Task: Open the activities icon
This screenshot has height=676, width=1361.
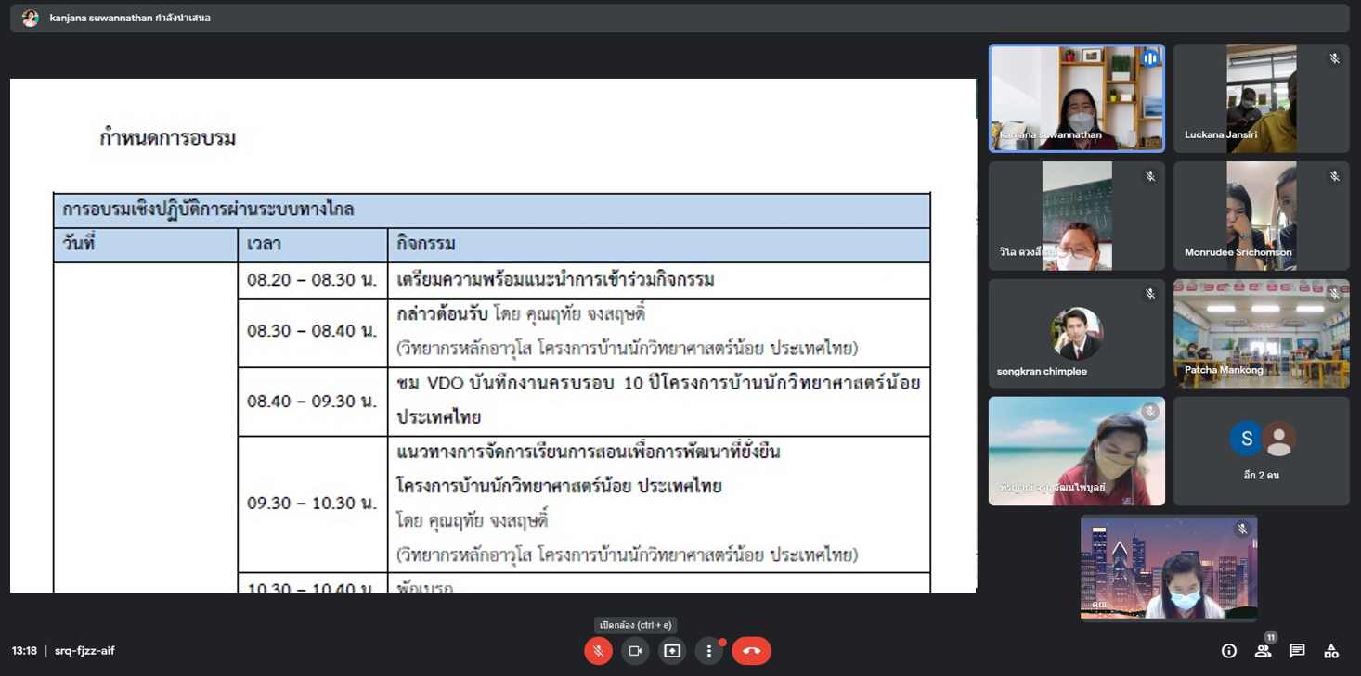Action: point(1331,651)
